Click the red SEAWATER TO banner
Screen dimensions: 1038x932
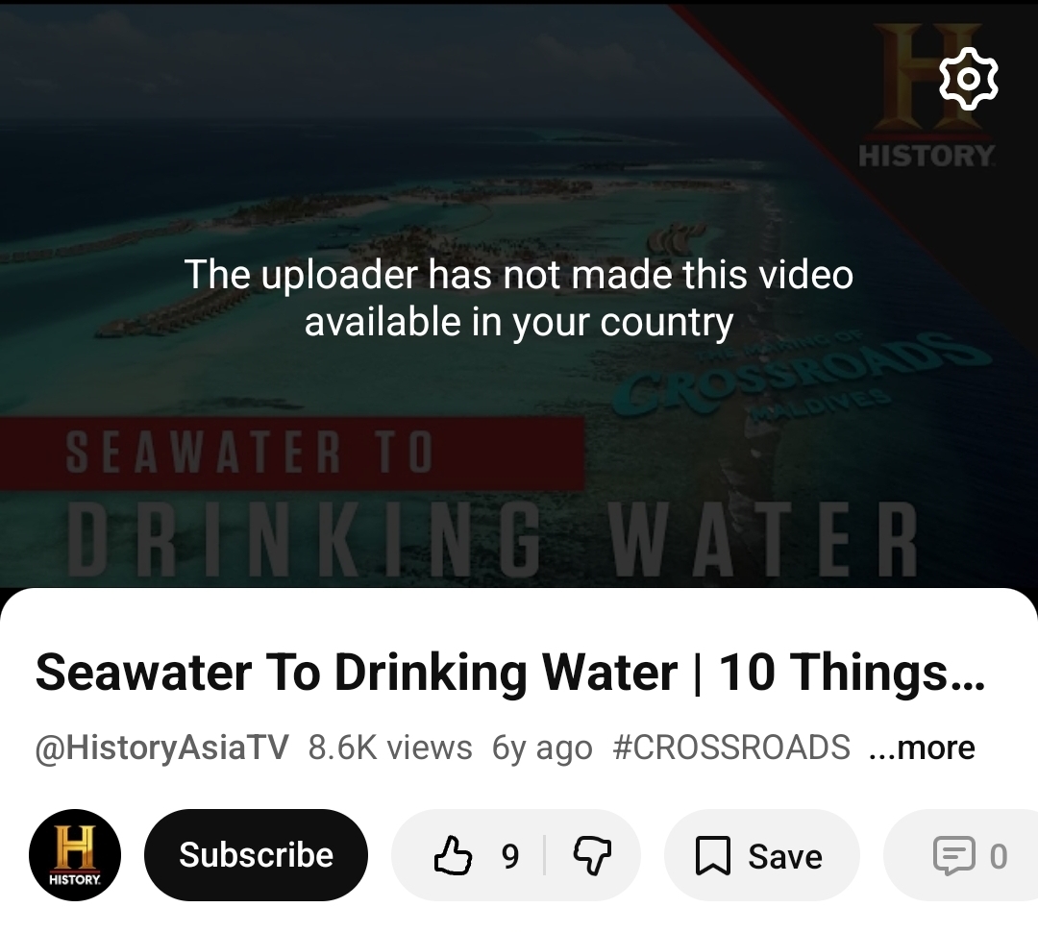pyautogui.click(x=292, y=453)
